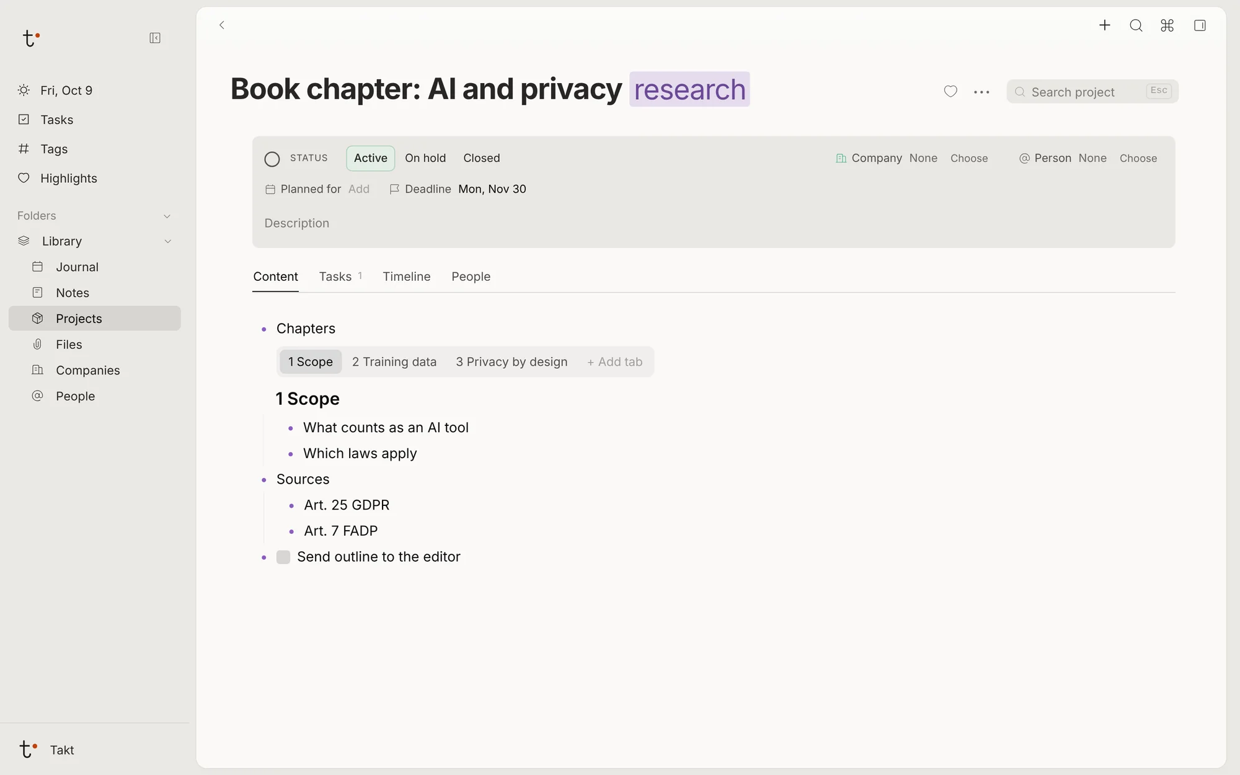The image size is (1240, 775).
Task: Choose a person for the project
Action: [x=1138, y=158]
